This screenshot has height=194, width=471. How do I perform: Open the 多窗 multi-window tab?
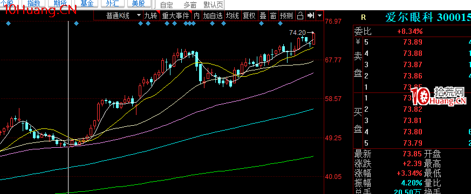190,4
